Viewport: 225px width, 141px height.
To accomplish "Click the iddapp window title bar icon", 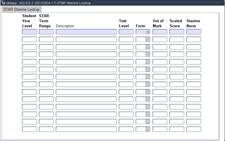I will click(4, 3).
